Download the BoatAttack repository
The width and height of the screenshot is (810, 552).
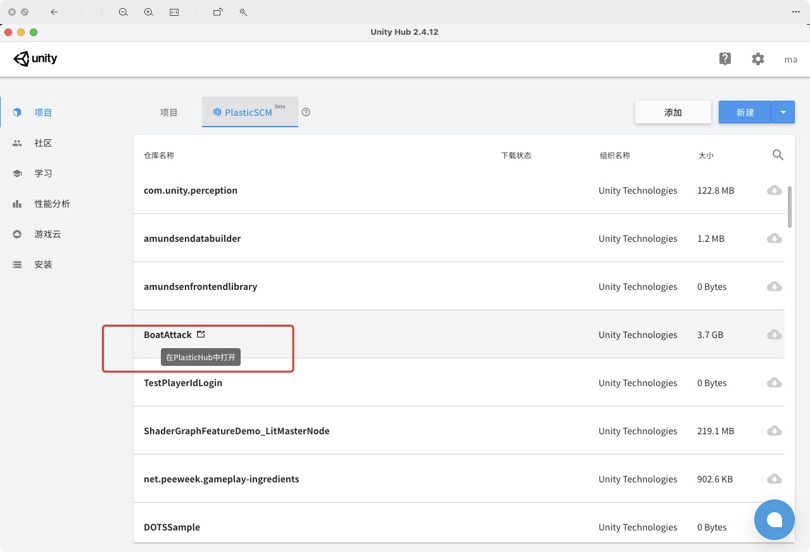[775, 335]
